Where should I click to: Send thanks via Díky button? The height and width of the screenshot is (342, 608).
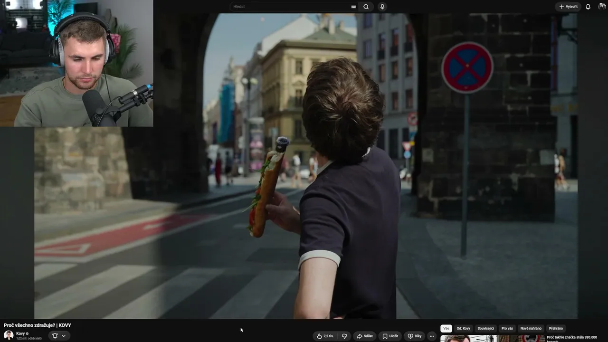pos(415,336)
